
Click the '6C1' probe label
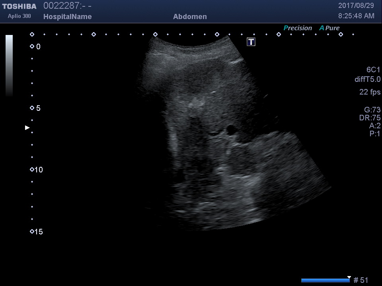(x=373, y=70)
